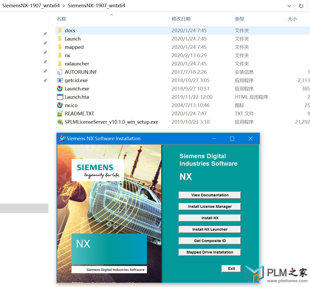Image resolution: width=310 pixels, height=287 pixels.
Task: Click the highlighted gray navigation pane item
Action: tap(24, 208)
